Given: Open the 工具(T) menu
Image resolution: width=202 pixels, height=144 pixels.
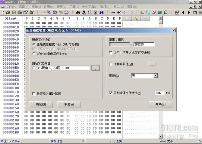Looking at the screenshot, I should 74,7.
